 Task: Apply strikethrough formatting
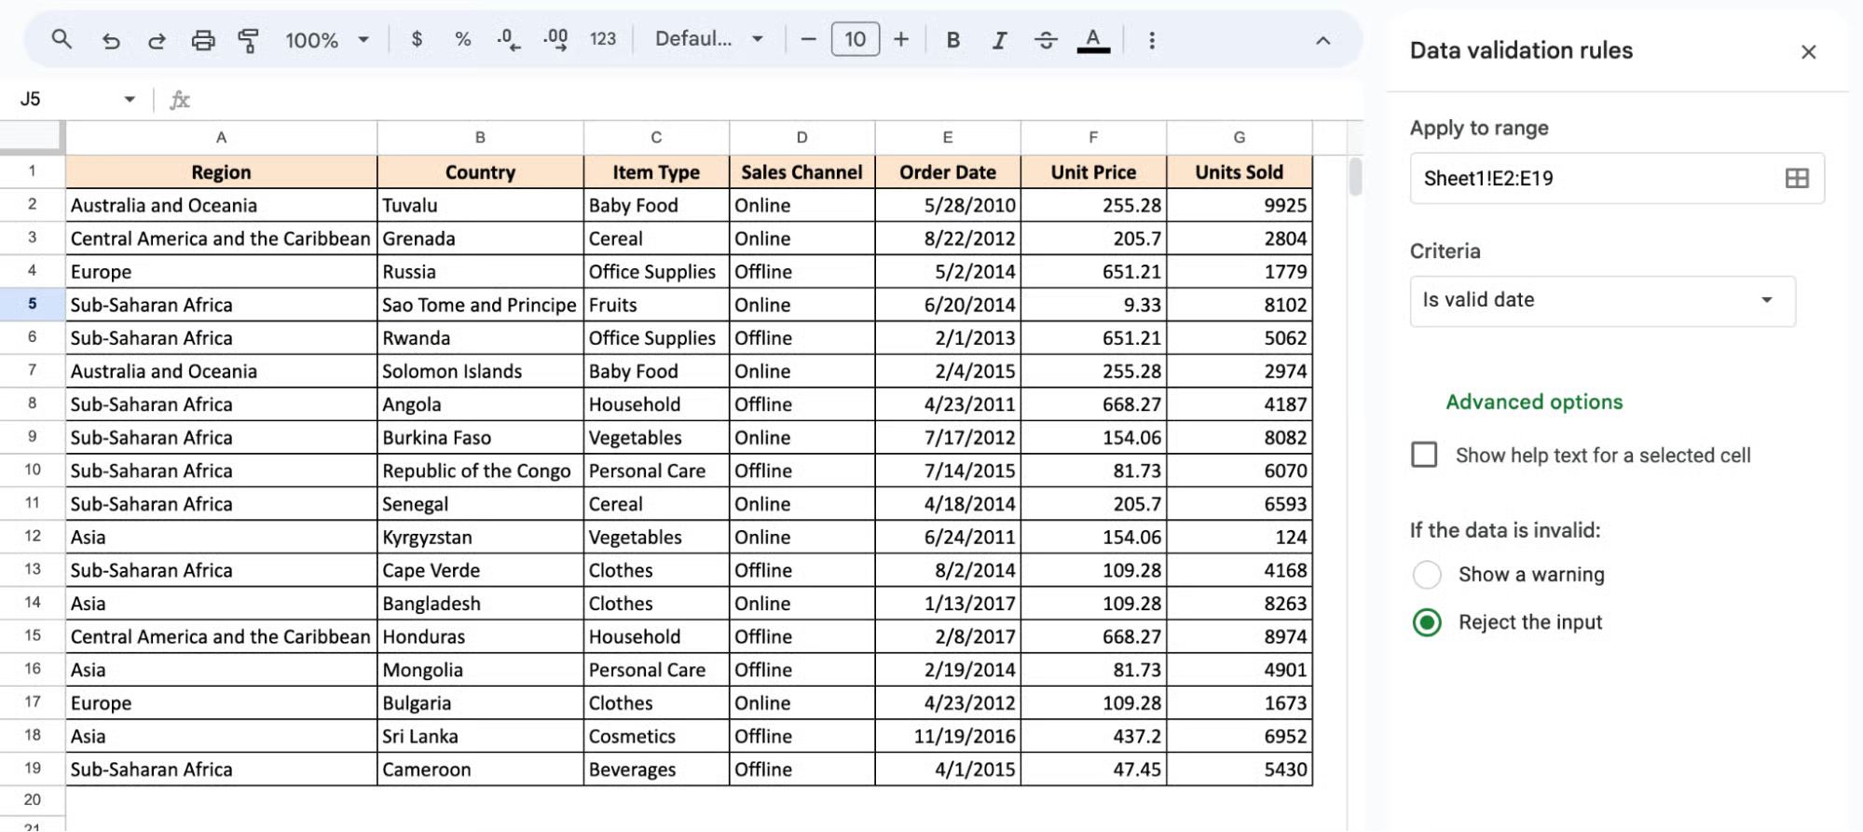[x=1046, y=40]
